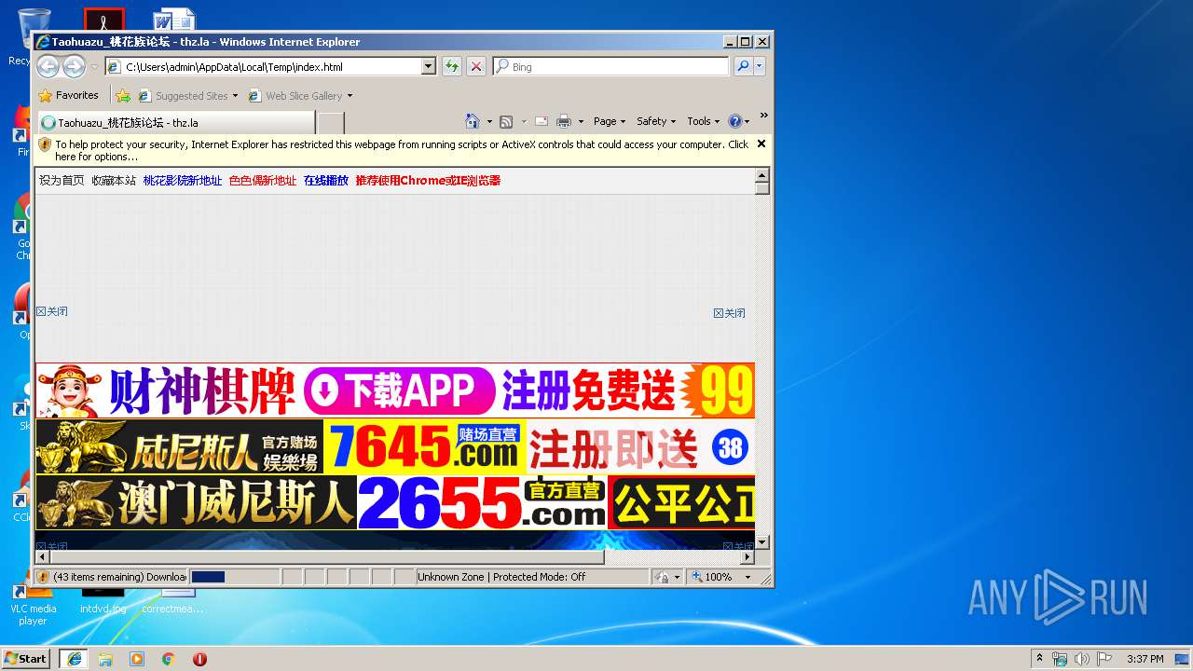Click the Bing search magnifier button
Viewport: 1193px width, 671px height.
click(742, 66)
